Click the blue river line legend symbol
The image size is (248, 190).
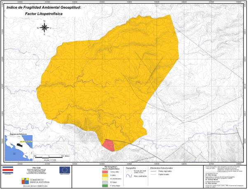pos(129,175)
